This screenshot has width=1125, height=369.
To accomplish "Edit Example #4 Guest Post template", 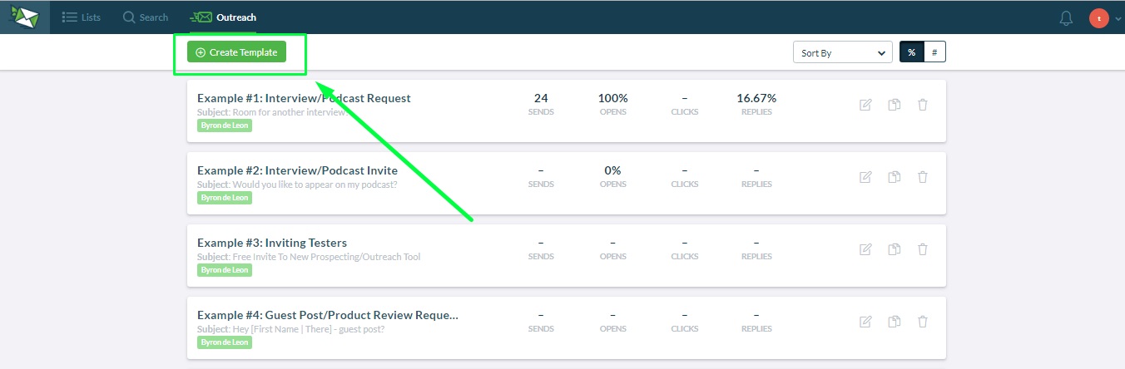I will (865, 322).
